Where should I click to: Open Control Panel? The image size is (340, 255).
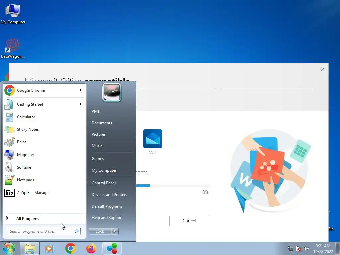point(104,183)
